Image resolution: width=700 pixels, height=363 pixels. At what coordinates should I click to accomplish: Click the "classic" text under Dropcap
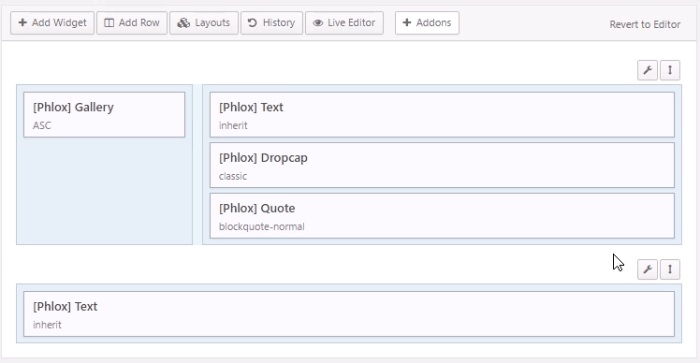point(233,176)
